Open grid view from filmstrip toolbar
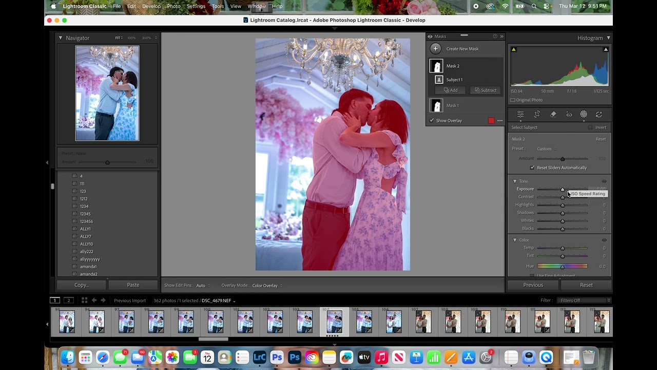This screenshot has height=370, width=657. tap(84, 300)
